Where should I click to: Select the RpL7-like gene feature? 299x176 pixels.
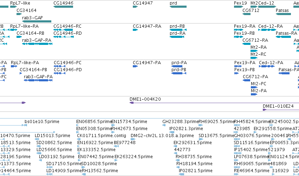tap(14, 7)
